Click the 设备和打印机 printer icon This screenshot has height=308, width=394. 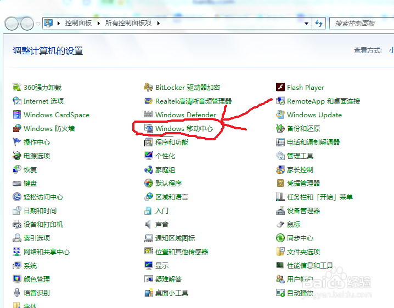[17, 224]
